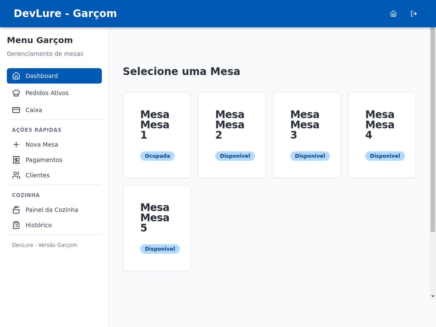This screenshot has height=327, width=436.
Task: Click the logout icon in header
Action: point(414,14)
